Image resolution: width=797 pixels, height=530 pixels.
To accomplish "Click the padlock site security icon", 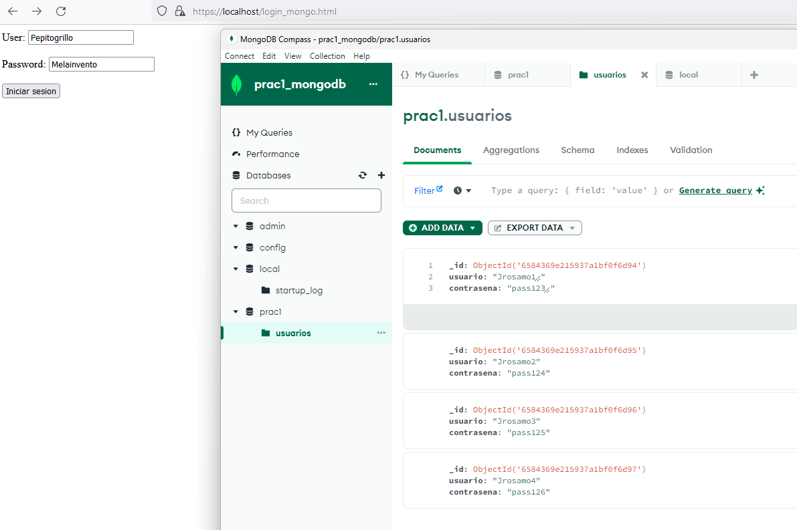I will [x=180, y=11].
